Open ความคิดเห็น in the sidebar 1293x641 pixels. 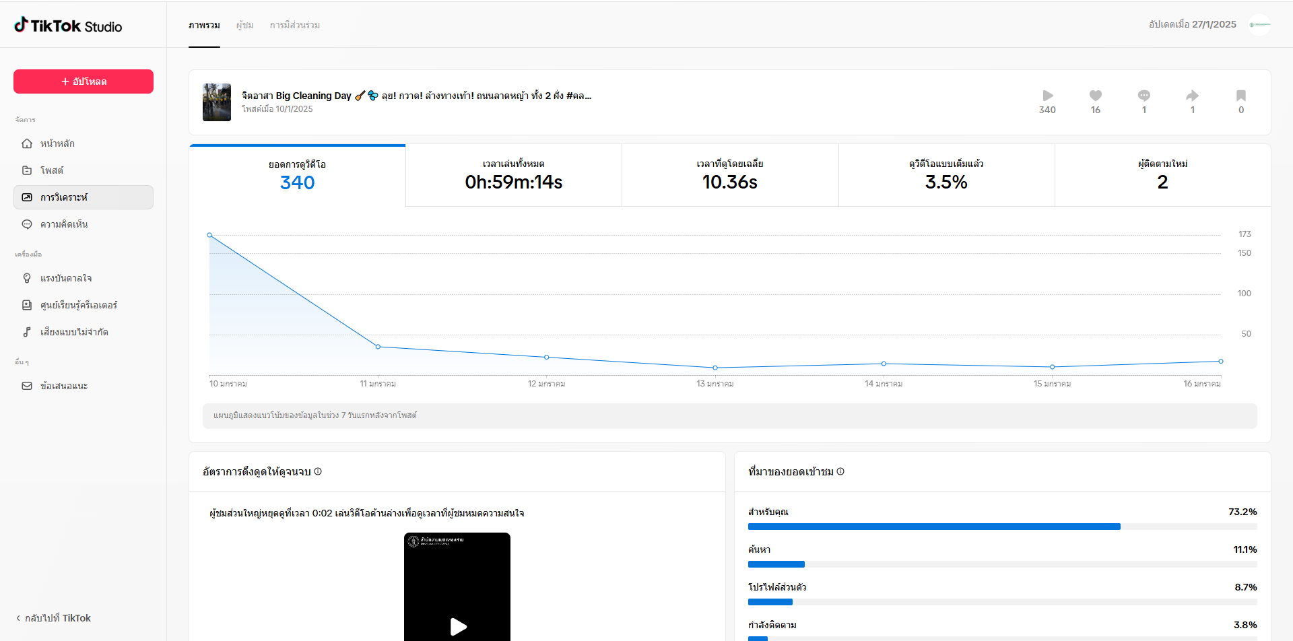(84, 224)
